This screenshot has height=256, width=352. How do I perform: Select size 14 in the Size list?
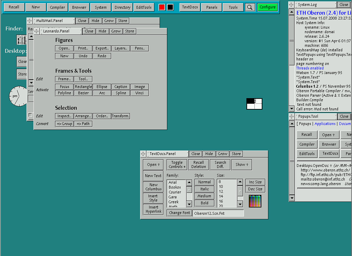221,196
